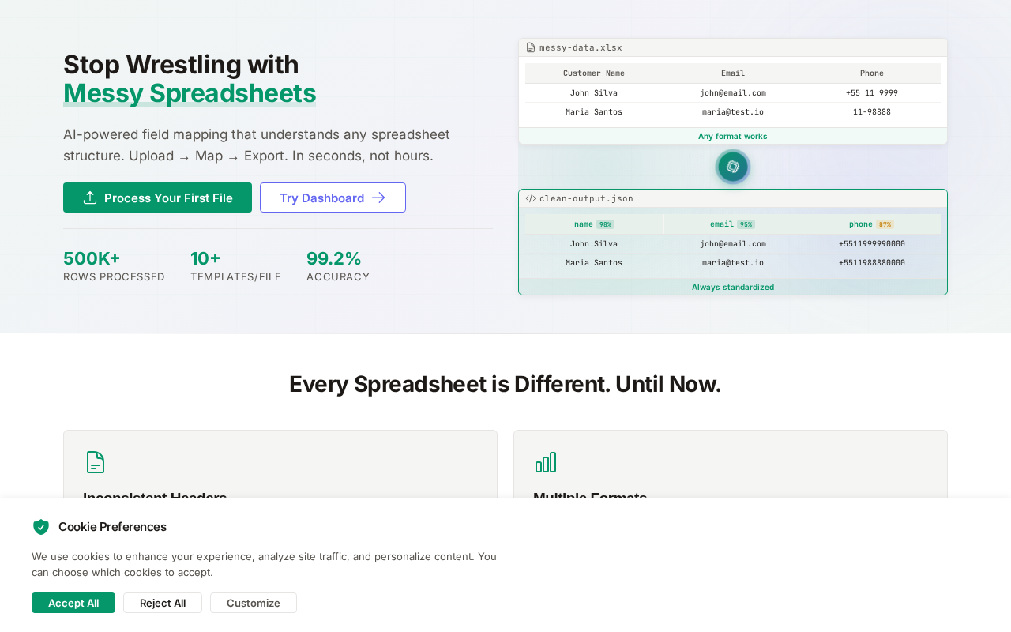Click the bar chart icon in Multiple Formats card

546,462
